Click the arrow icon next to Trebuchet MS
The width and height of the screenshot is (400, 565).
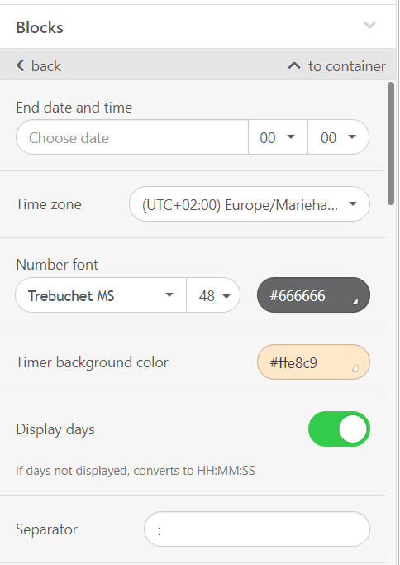tap(169, 295)
